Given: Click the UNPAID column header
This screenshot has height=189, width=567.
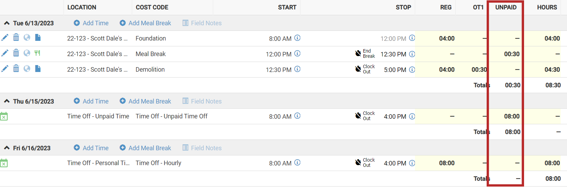Looking at the screenshot, I should [x=506, y=7].
